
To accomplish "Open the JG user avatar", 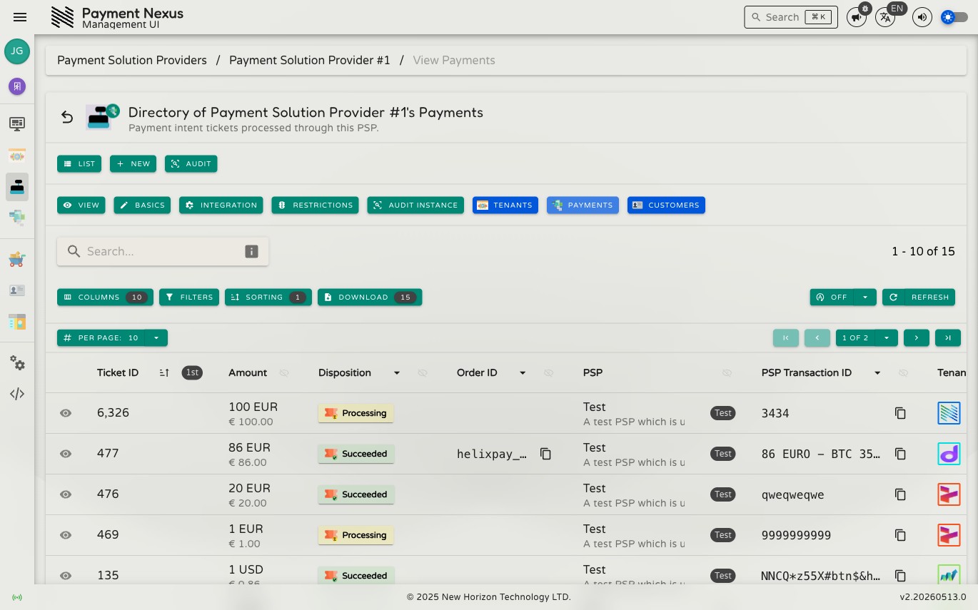I will (x=17, y=51).
